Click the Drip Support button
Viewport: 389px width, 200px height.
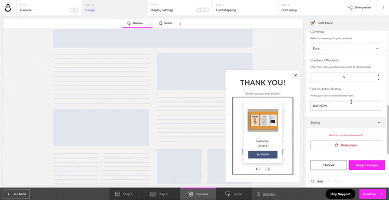pos(340,194)
